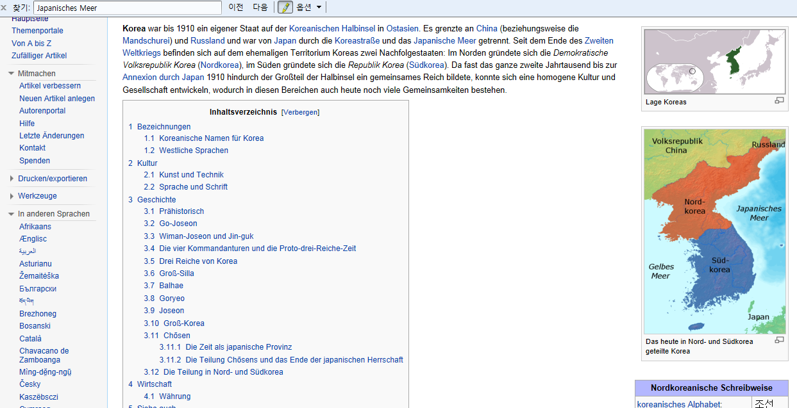Switch to the Català language version

click(30, 339)
